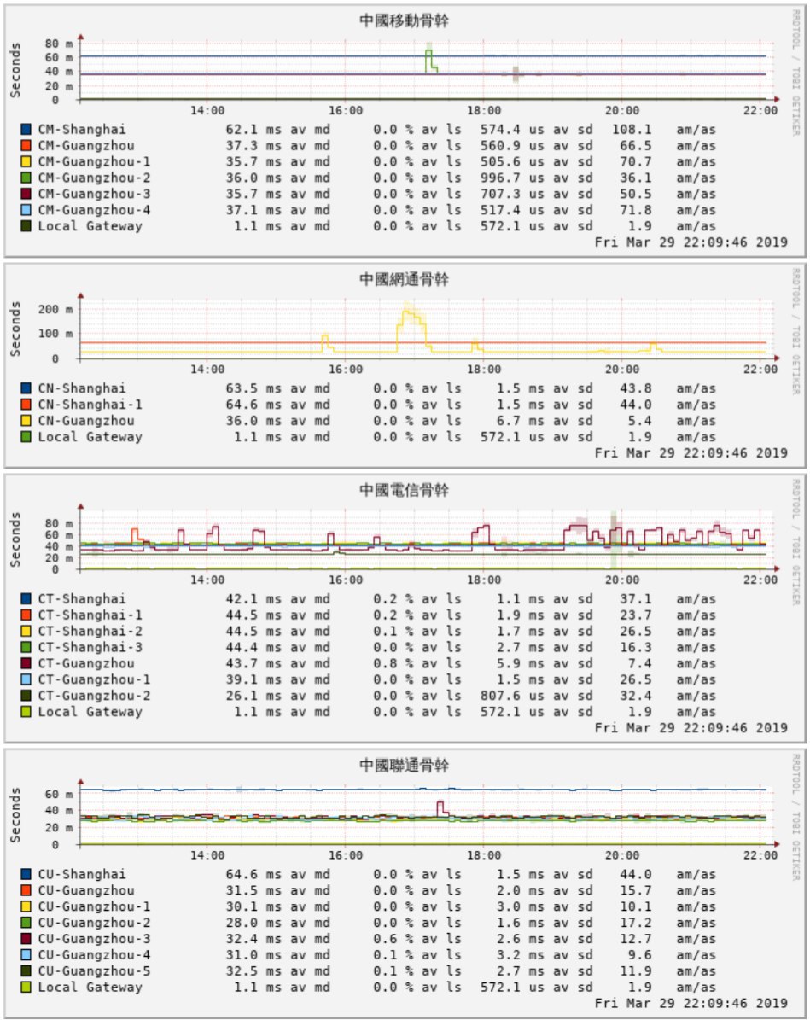810x1020 pixels.
Task: Click the orange CU-Guangzhou legend swatch
Action: (x=26, y=890)
